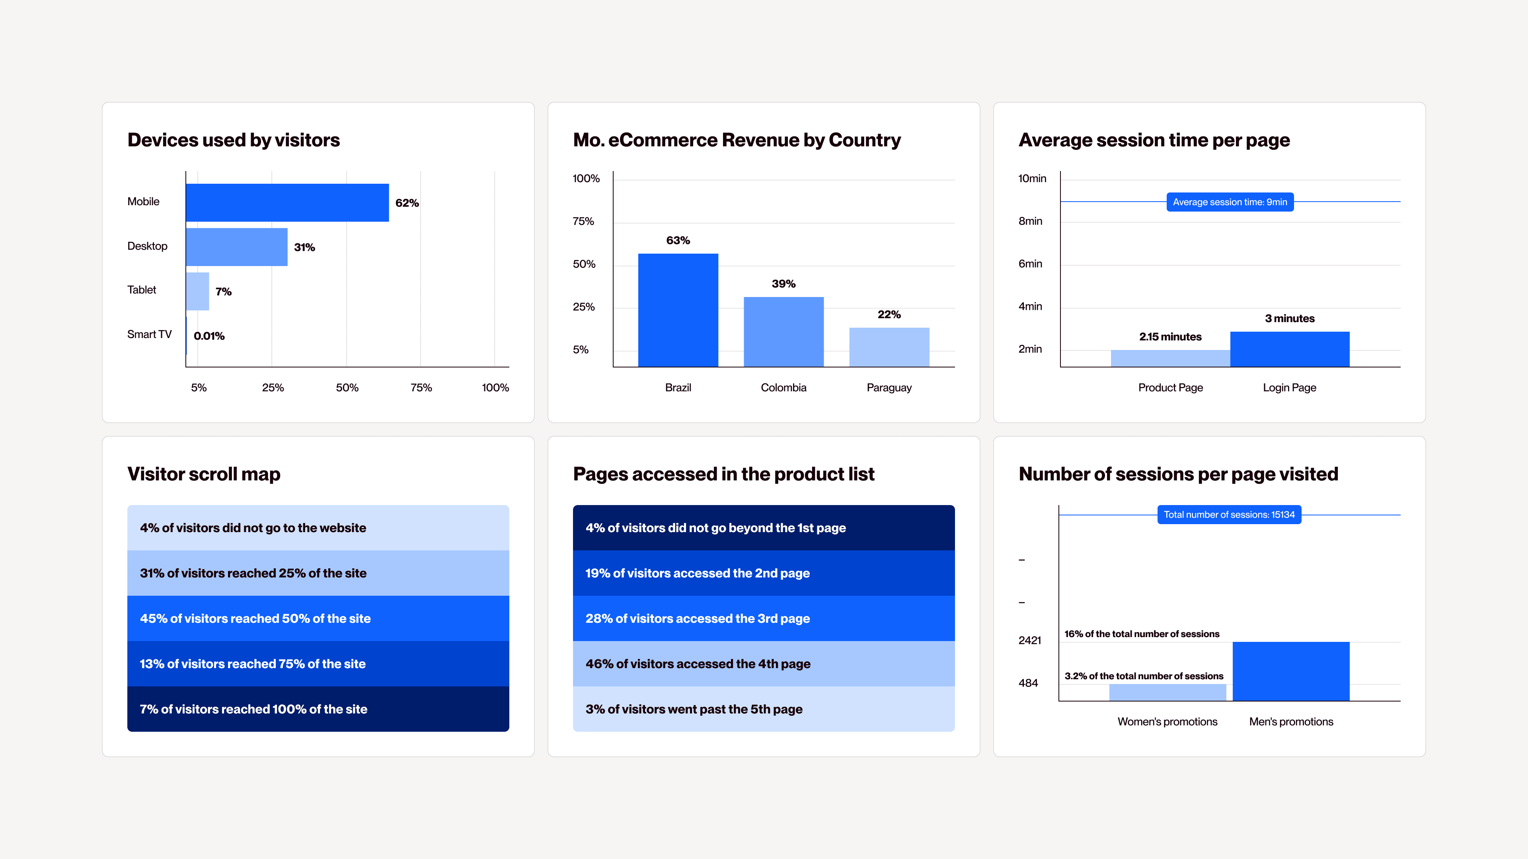Viewport: 1528px width, 859px height.
Task: Click '19% of visitors accessed the 2nd page' row
Action: 764,573
